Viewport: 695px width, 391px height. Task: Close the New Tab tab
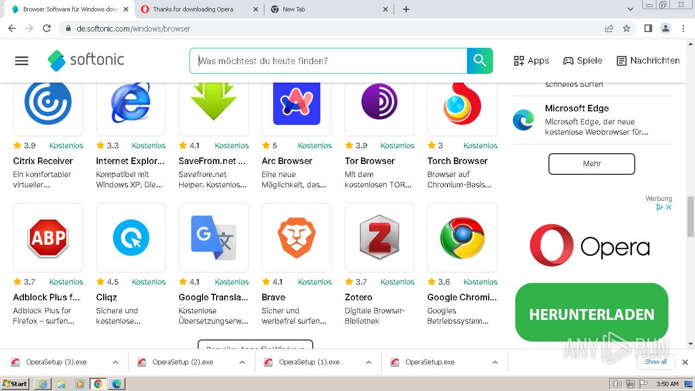pyautogui.click(x=386, y=9)
